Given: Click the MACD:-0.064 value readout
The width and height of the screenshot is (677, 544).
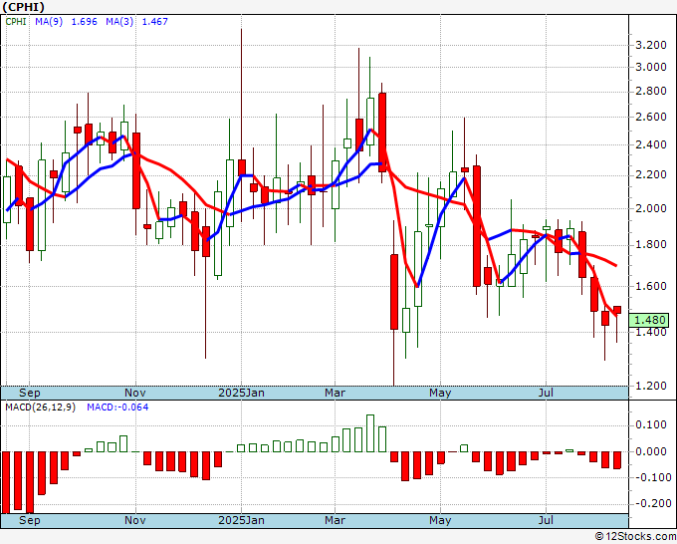Looking at the screenshot, I should [x=117, y=408].
